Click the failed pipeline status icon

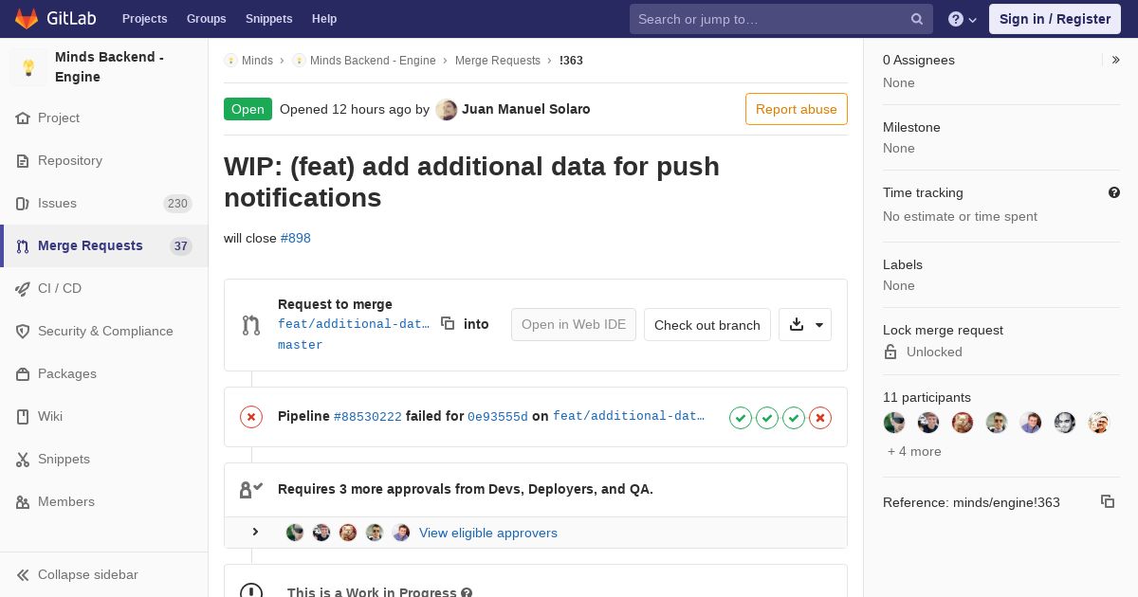251,417
